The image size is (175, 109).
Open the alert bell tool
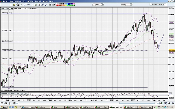click(x=14, y=5)
